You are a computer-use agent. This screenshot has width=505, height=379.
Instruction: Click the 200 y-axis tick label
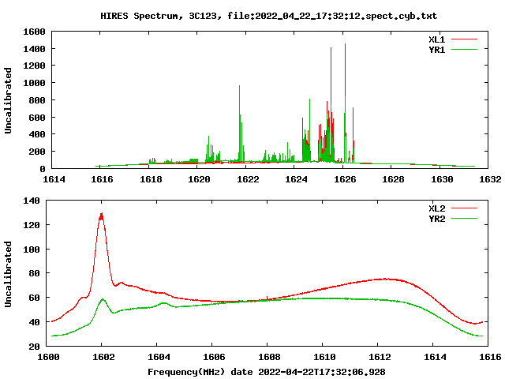click(37, 152)
